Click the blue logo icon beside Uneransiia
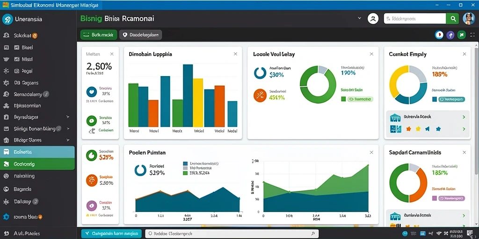 tap(7, 19)
